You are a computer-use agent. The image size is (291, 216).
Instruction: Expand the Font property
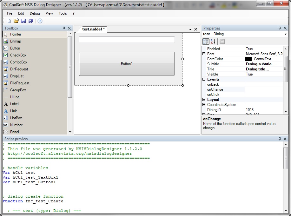pyautogui.click(x=204, y=54)
